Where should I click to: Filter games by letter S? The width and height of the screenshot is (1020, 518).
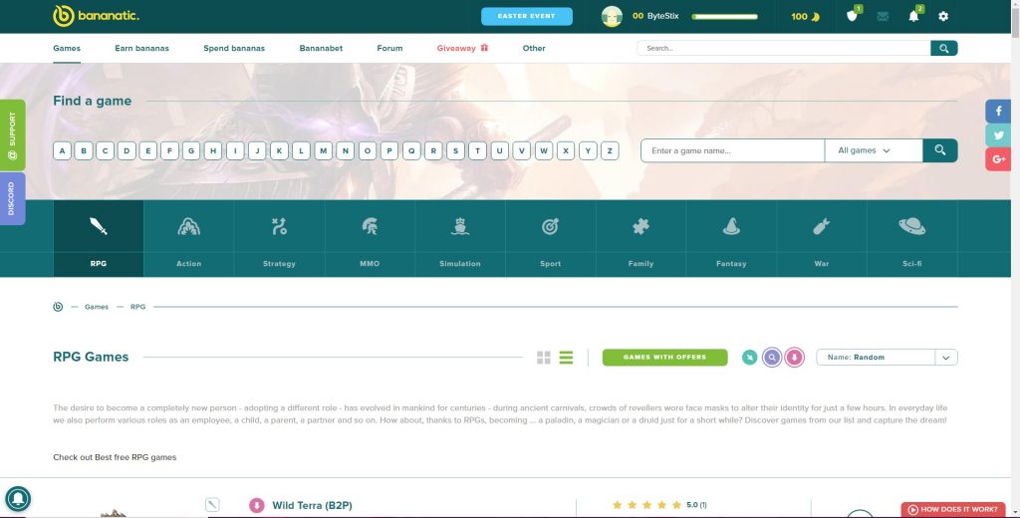pyautogui.click(x=455, y=151)
